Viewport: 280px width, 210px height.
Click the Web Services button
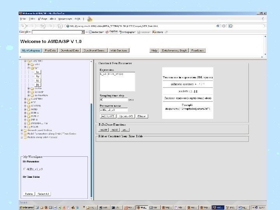(119, 50)
